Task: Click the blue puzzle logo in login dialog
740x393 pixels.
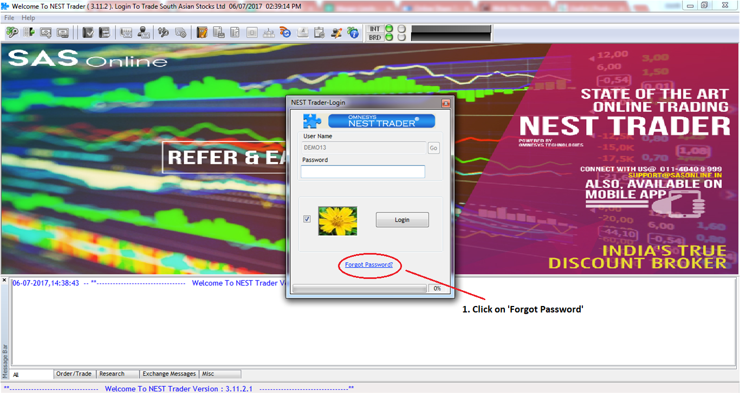Action: click(x=312, y=121)
